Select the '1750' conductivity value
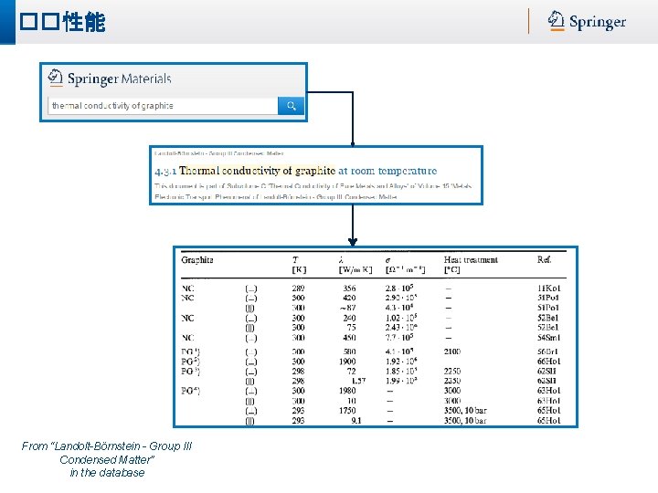The width and height of the screenshot is (658, 493). (x=347, y=411)
